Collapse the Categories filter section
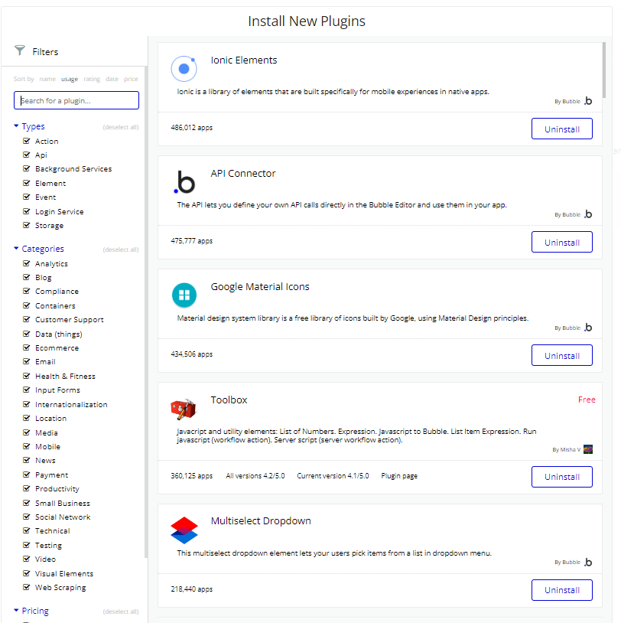This screenshot has height=623, width=621. point(16,250)
